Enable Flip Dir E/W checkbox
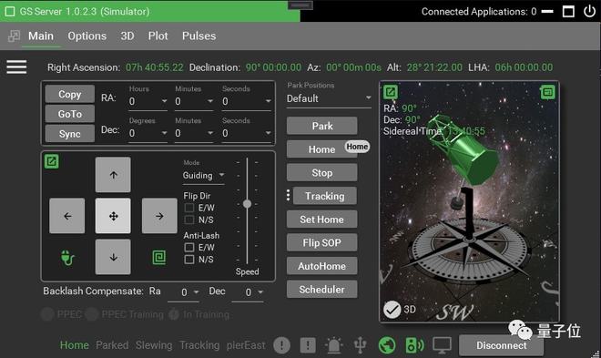 pyautogui.click(x=189, y=208)
